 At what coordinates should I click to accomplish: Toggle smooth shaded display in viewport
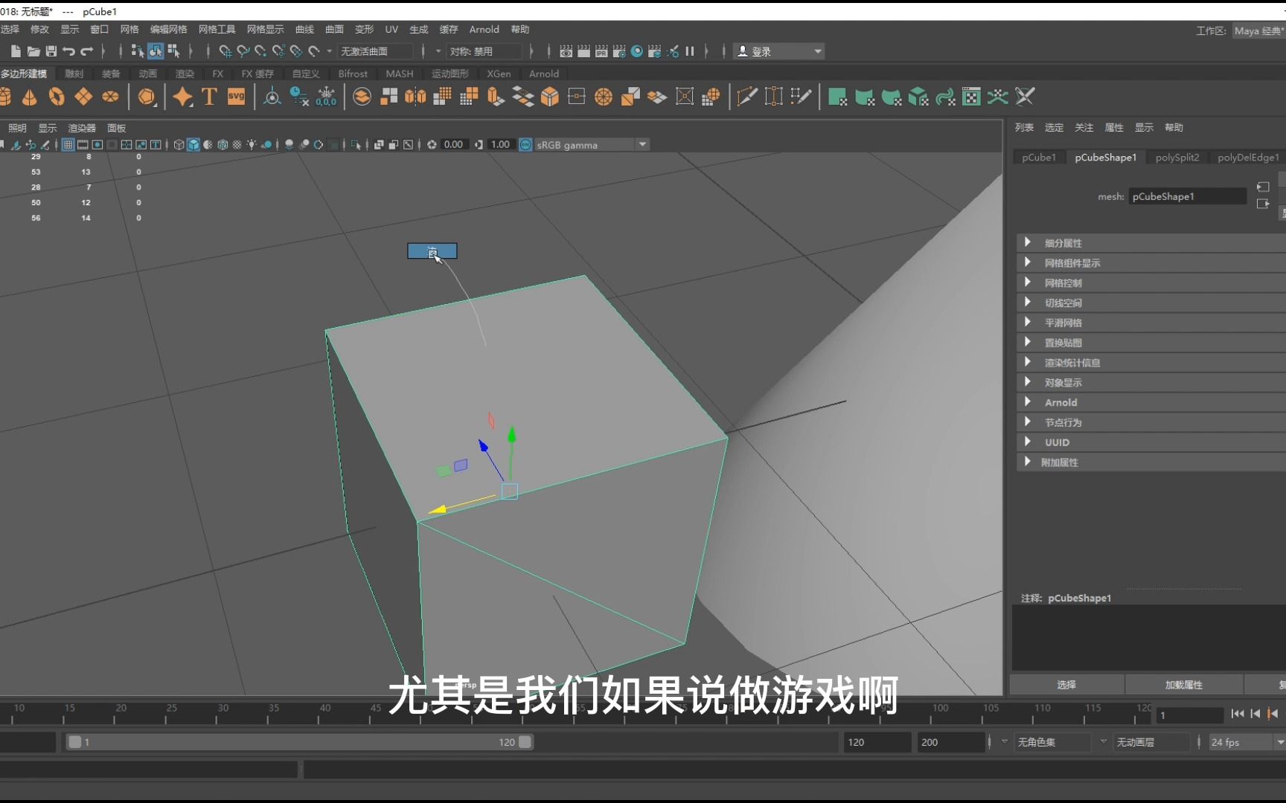pyautogui.click(x=193, y=145)
